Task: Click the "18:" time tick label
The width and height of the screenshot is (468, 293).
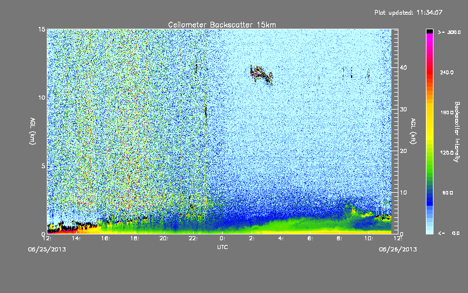Action: click(135, 239)
